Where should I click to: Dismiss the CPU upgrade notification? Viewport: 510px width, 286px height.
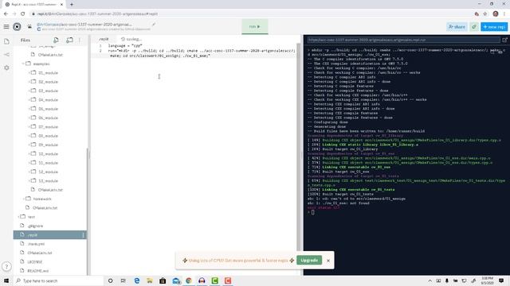coord(328,261)
